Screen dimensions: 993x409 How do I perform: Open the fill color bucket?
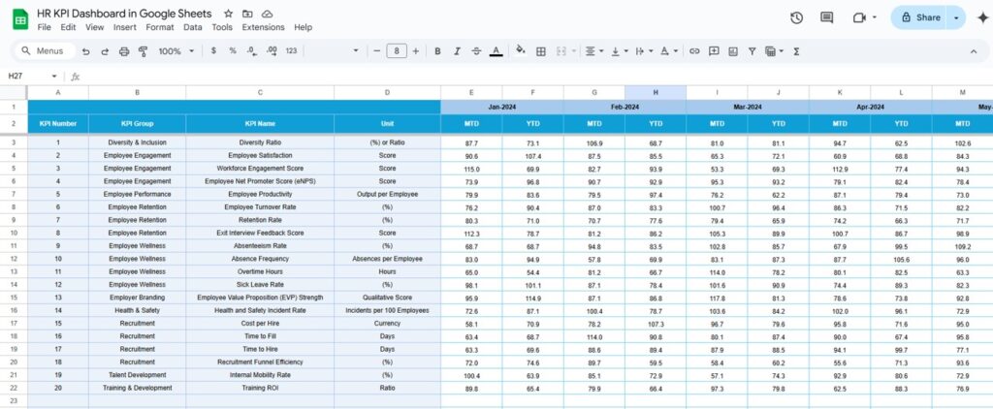pyautogui.click(x=521, y=50)
